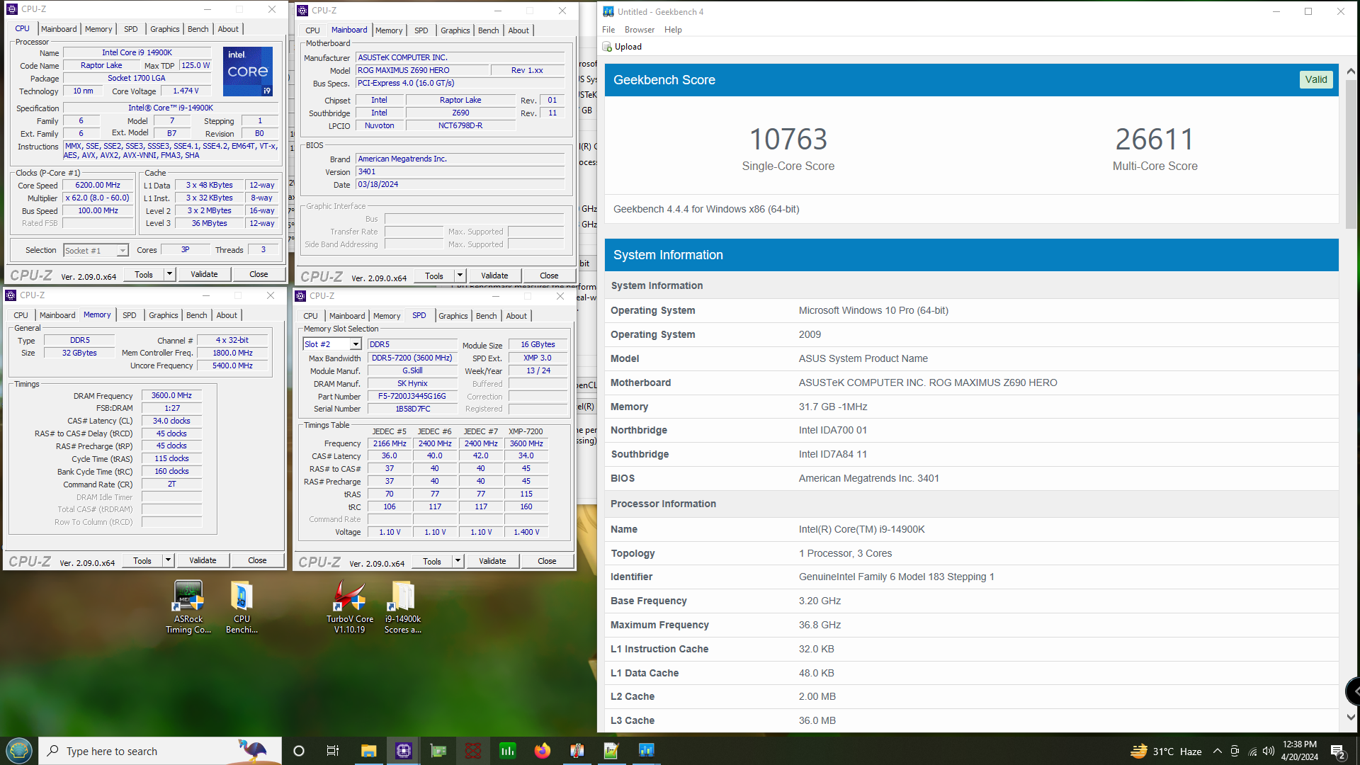
Task: Click Close in the CPU-Z Memory window
Action: click(x=257, y=560)
